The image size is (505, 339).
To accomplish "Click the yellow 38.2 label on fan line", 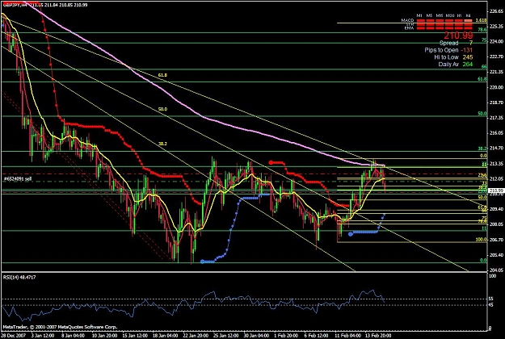I will (x=162, y=144).
